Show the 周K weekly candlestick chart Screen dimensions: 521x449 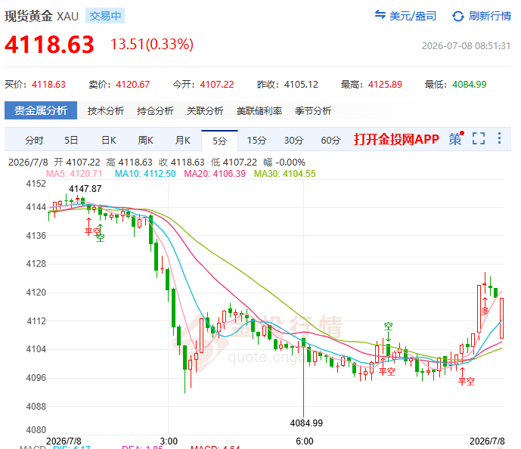(x=145, y=141)
